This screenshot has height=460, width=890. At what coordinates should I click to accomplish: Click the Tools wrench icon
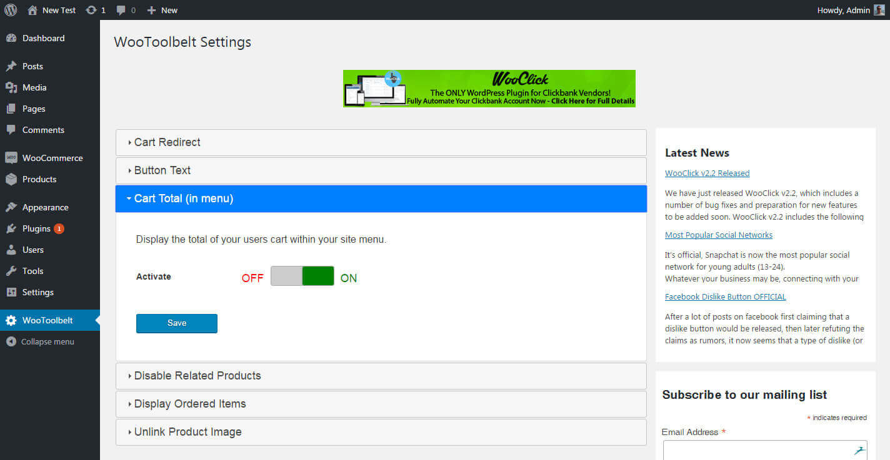[11, 271]
